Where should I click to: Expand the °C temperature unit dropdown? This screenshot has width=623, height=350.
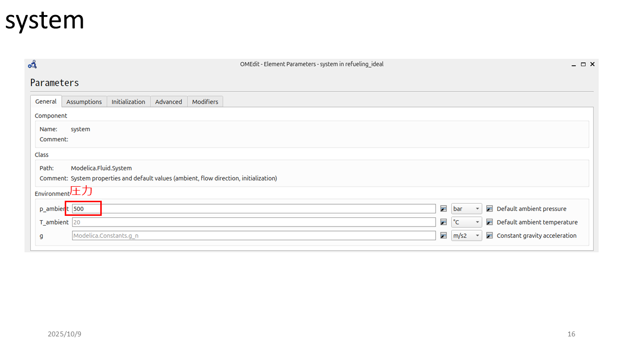466,222
